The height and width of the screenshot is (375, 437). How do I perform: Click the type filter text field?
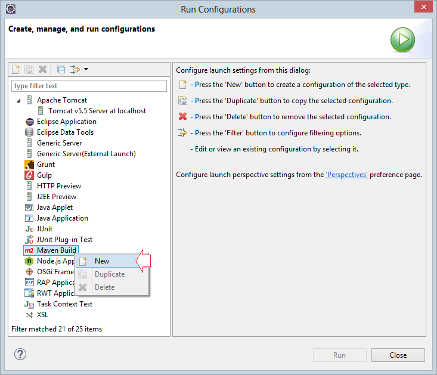[x=89, y=86]
